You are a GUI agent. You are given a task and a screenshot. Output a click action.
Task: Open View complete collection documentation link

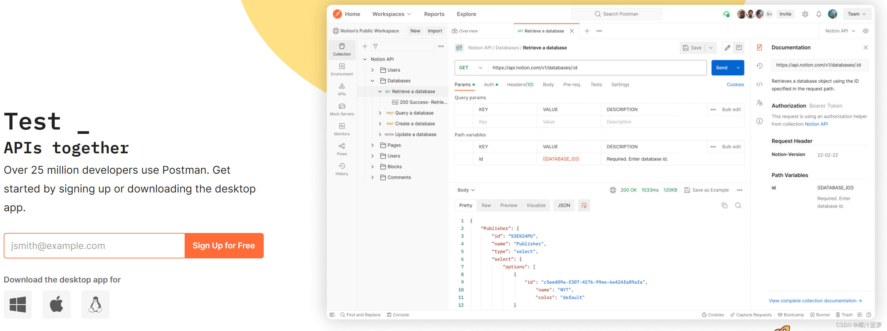click(815, 301)
